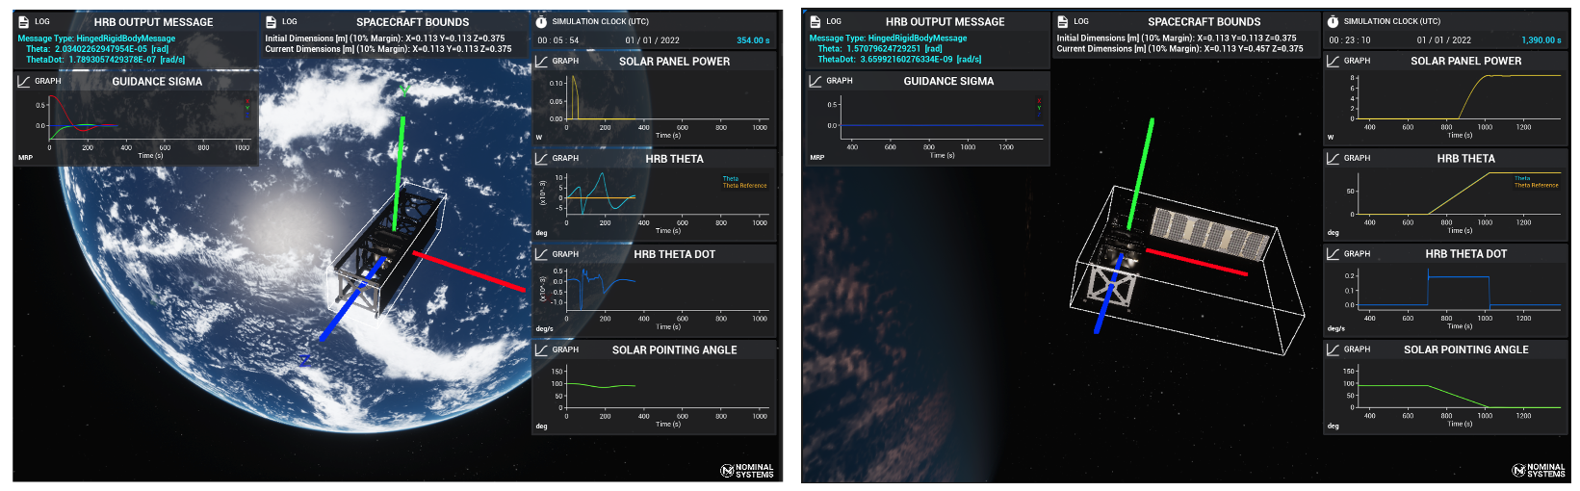Click the clock reading 00 : 23 : 10
This screenshot has width=1580, height=491.
pyautogui.click(x=1350, y=40)
